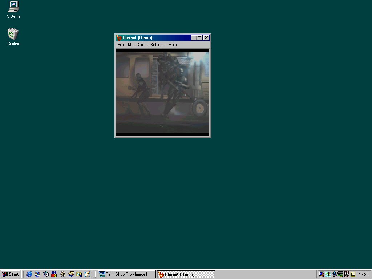The image size is (372, 279).
Task: Minimize the bleem! (Demo) window
Action: 194,38
